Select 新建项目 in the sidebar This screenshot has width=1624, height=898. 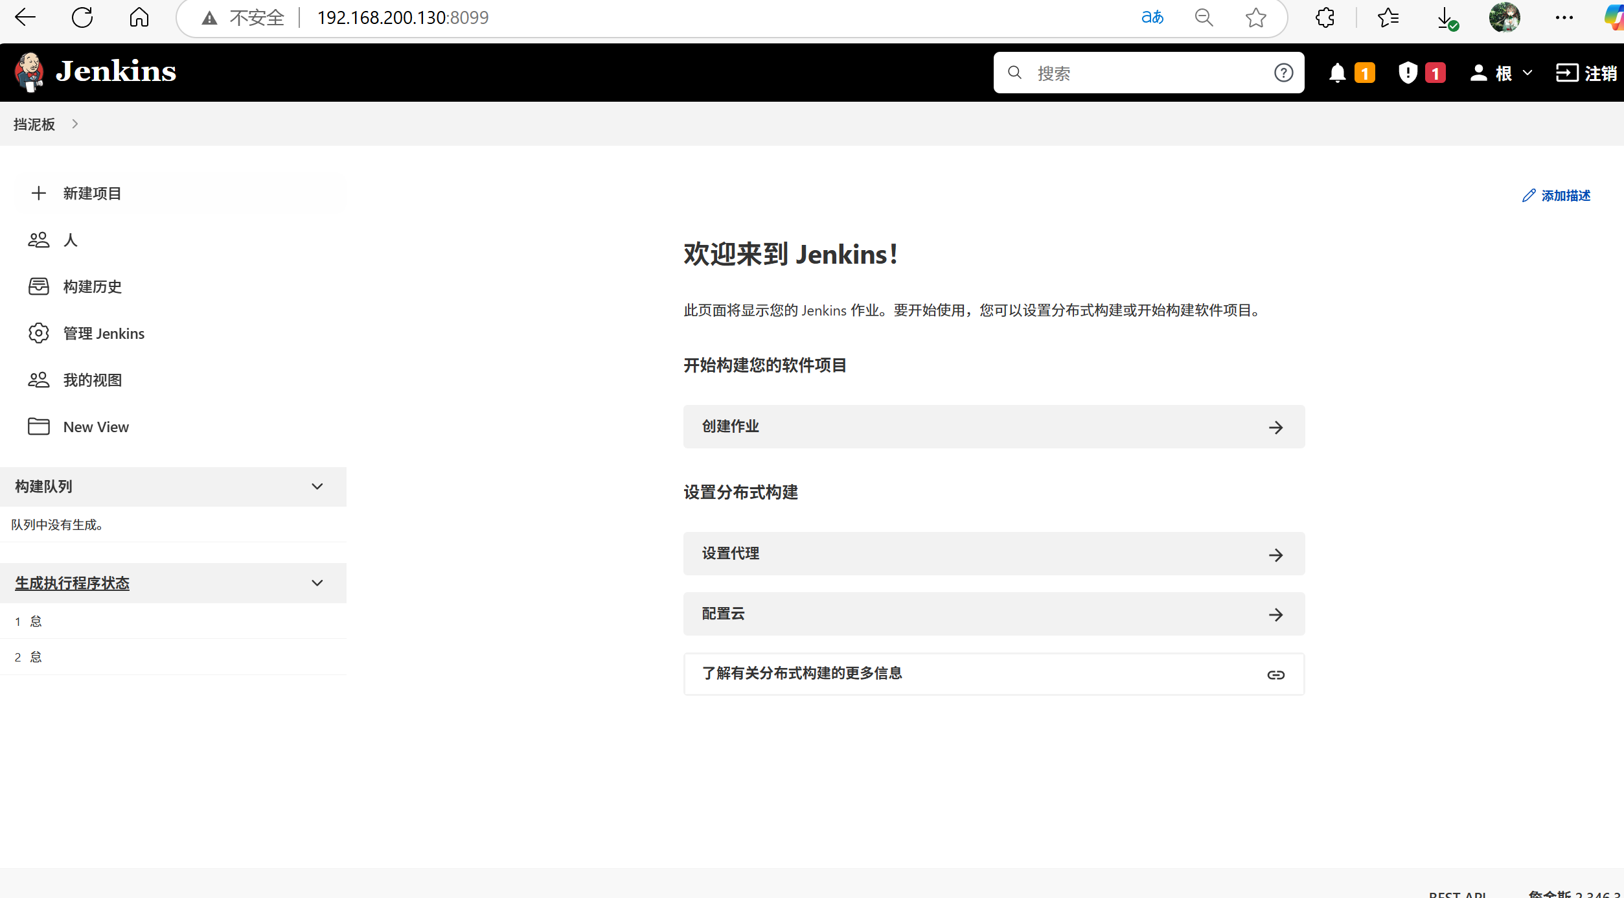[x=92, y=193]
